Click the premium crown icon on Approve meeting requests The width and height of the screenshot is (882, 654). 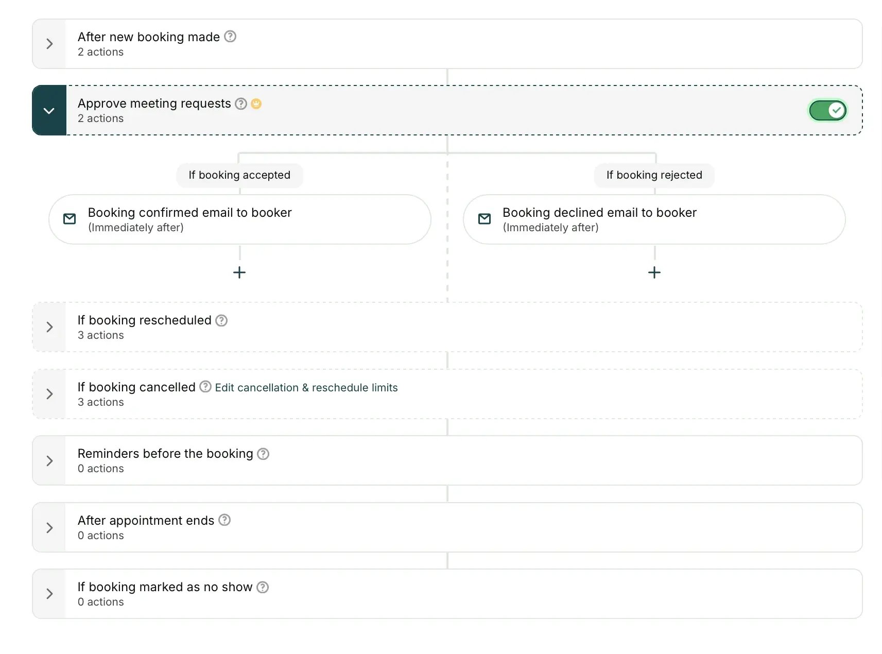tap(256, 104)
